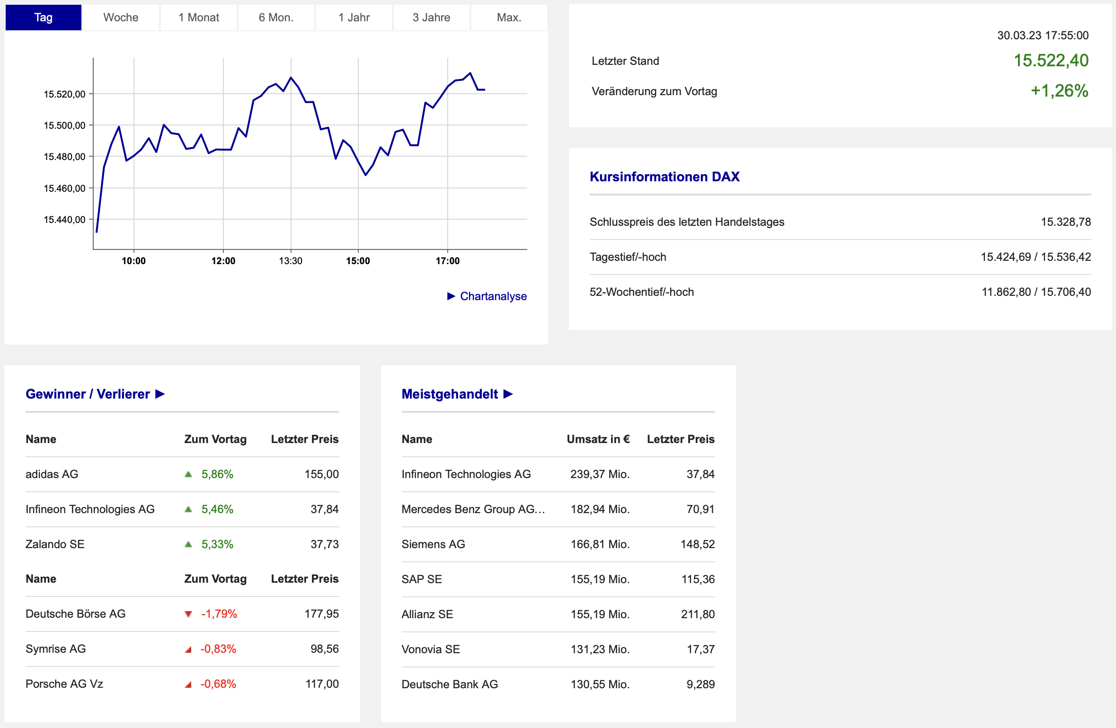Click the Siemens AG row in Meistgehandelt
The height and width of the screenshot is (728, 1116).
point(558,544)
